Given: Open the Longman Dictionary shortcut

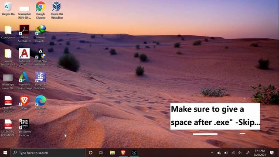Looking at the screenshot, I should point(40,80).
